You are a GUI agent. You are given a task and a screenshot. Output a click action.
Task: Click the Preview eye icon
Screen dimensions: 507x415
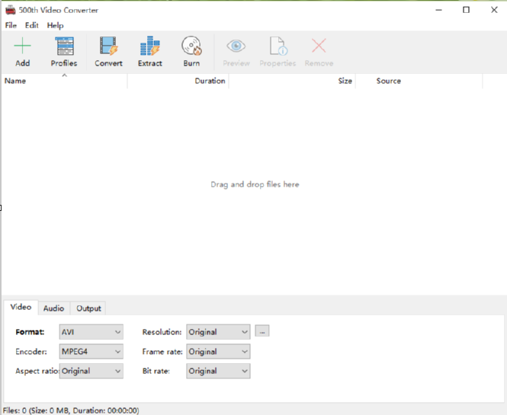coord(236,46)
